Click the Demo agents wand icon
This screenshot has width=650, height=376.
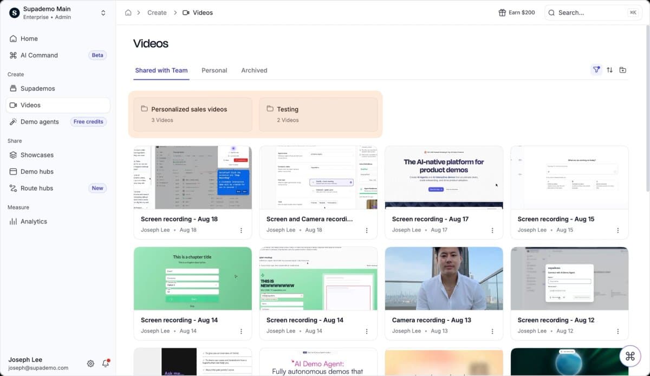tap(14, 122)
